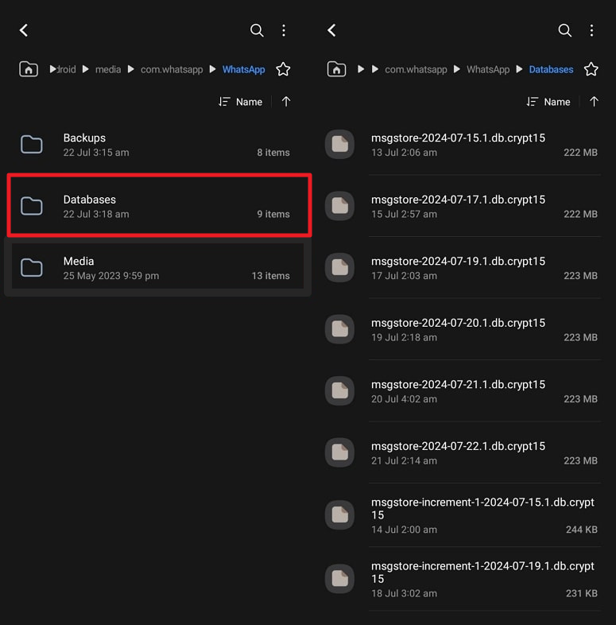Navigate to com.whatsapp in left breadcrumb
Viewport: 616px width, 625px height.
(172, 69)
